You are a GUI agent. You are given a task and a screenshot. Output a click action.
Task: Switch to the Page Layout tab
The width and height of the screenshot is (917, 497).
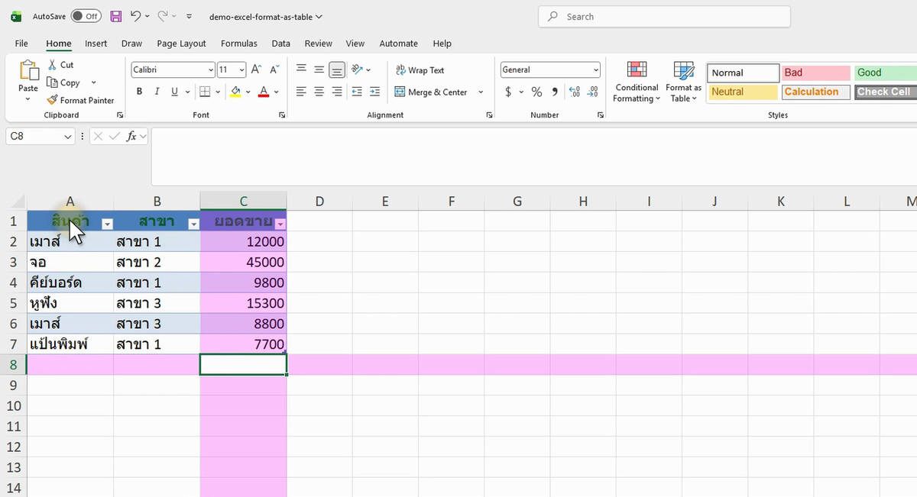(x=181, y=44)
